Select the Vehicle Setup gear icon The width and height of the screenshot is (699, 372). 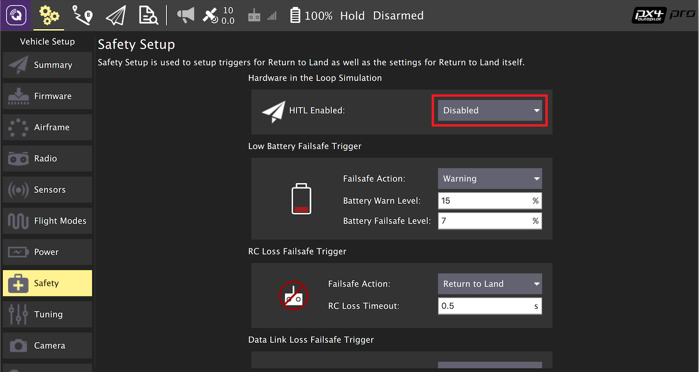48,15
